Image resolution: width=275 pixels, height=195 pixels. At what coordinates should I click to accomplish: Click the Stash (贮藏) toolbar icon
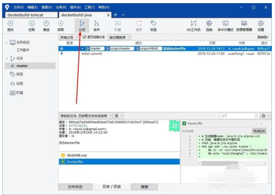118,23
